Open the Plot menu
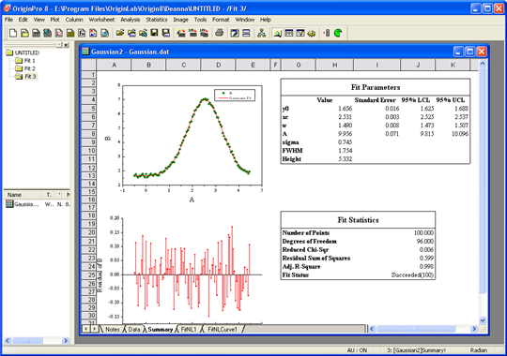Viewport: 507px width, 356px height. pyautogui.click(x=54, y=20)
